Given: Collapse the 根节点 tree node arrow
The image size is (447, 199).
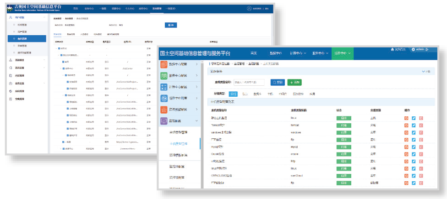Looking at the screenshot, I should [56, 48].
